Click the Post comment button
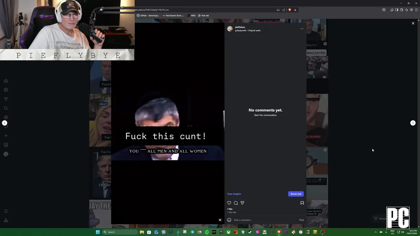The height and width of the screenshot is (236, 420). click(302, 220)
